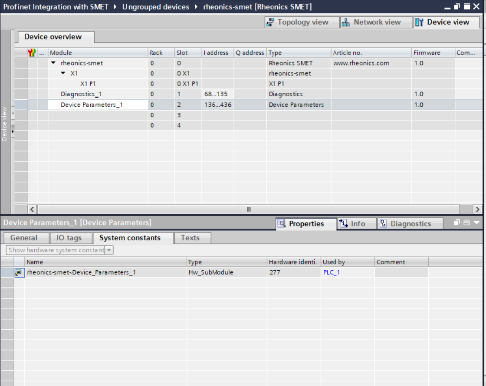Click the Device view vertical side label
Viewport: 486px width, 386px height.
4,124
